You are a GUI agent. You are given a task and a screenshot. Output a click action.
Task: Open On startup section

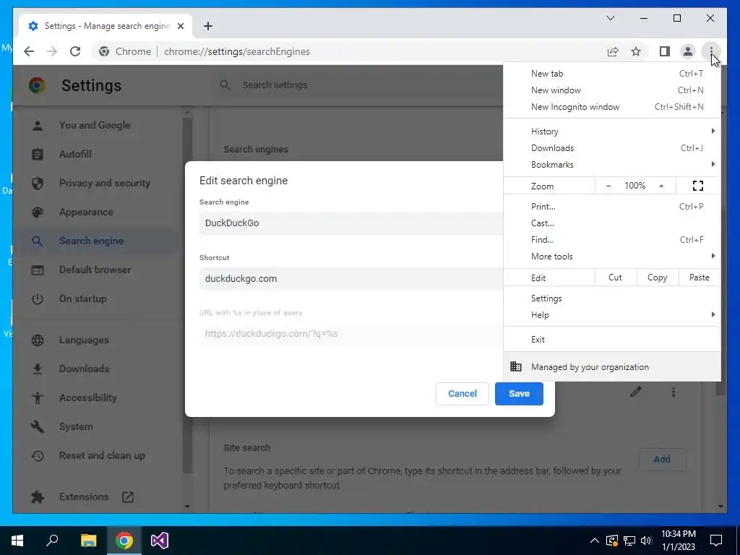(x=82, y=298)
